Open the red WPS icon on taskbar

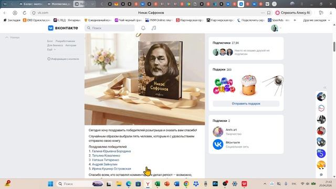(x=244, y=184)
